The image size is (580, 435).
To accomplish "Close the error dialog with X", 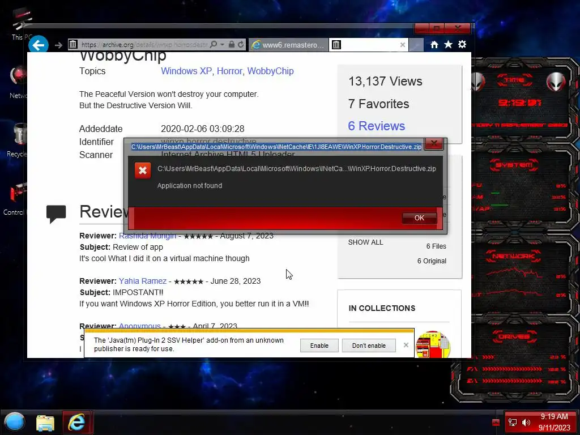I will [x=434, y=143].
